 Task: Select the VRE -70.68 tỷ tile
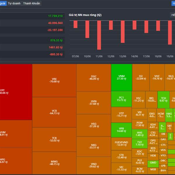point(54,80)
